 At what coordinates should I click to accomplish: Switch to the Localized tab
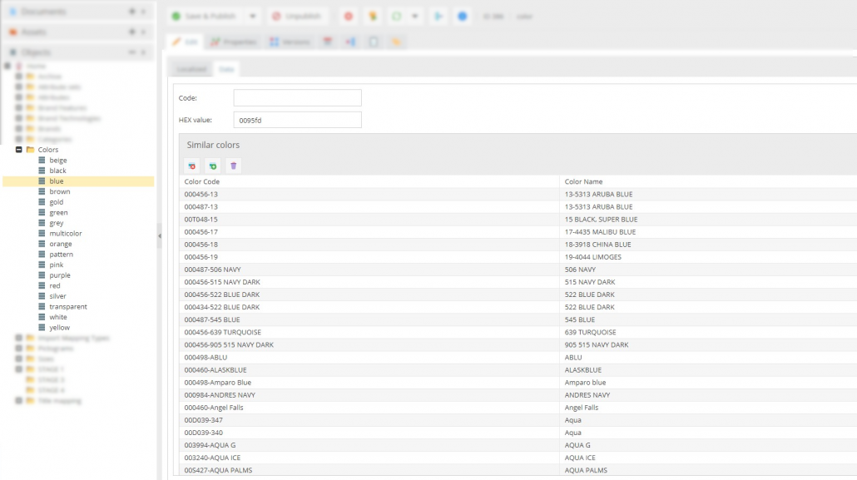[x=191, y=70]
